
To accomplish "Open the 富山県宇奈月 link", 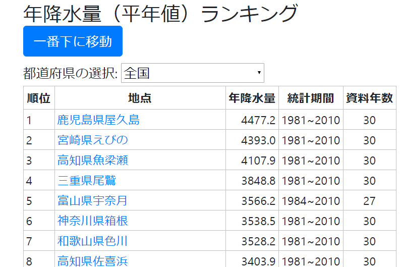I will (92, 201).
